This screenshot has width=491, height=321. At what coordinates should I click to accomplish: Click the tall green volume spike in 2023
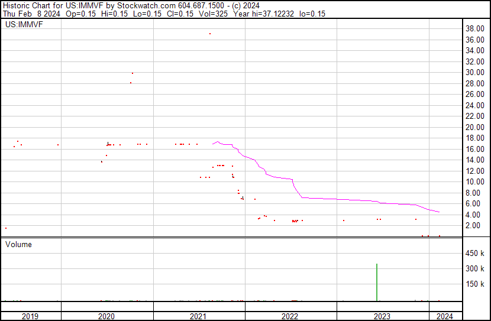coord(377,283)
